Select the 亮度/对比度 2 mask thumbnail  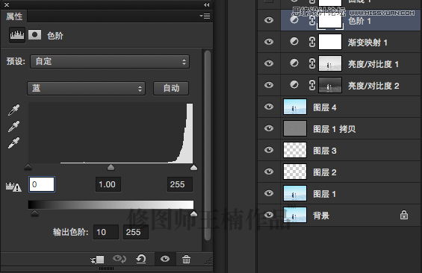330,85
